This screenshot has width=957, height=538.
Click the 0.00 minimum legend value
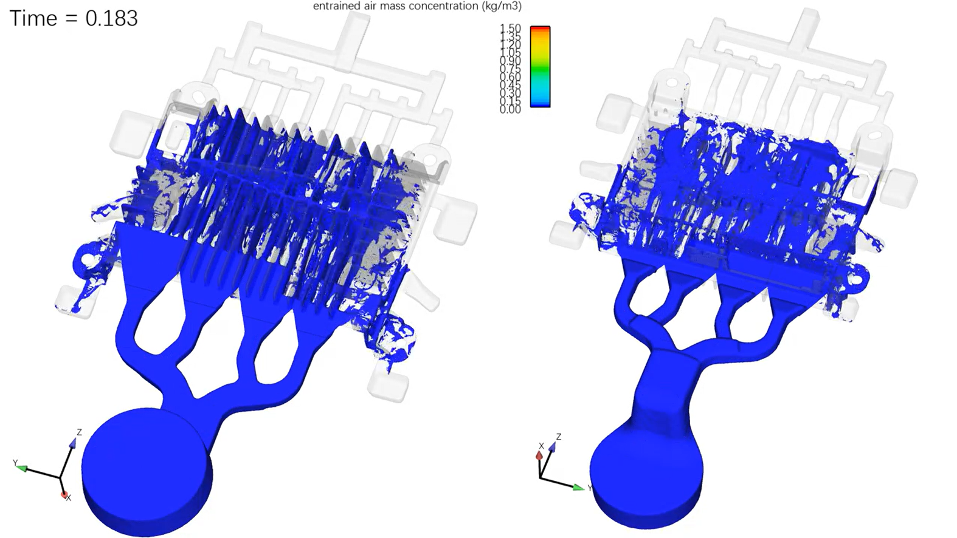click(511, 109)
